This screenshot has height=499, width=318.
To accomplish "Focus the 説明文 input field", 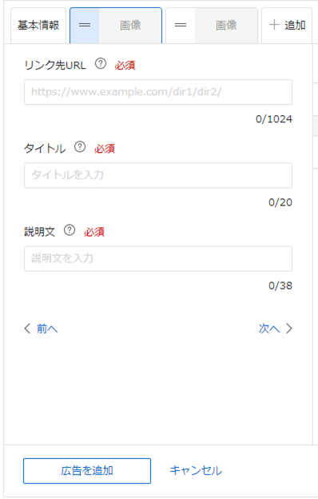I will (x=158, y=258).
